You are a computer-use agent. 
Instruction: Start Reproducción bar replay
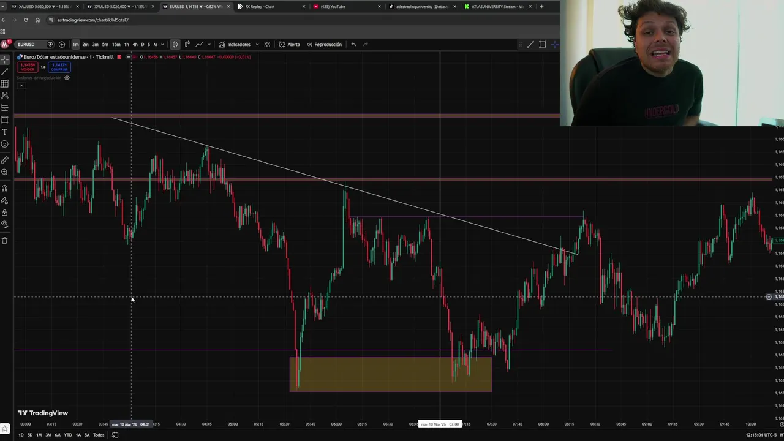tap(325, 44)
